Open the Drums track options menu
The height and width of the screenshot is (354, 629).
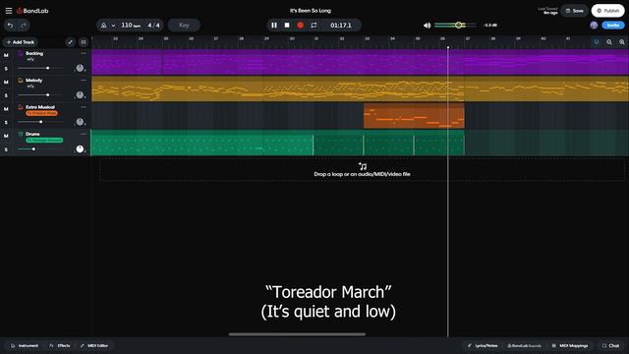pos(84,134)
